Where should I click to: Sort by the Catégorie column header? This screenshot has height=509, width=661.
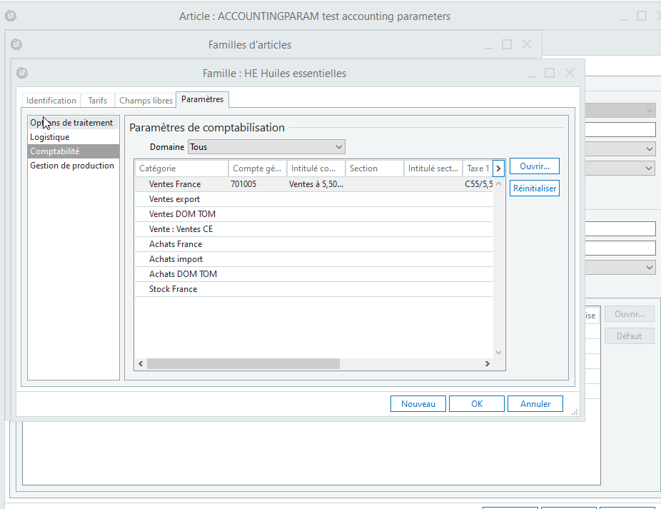182,168
